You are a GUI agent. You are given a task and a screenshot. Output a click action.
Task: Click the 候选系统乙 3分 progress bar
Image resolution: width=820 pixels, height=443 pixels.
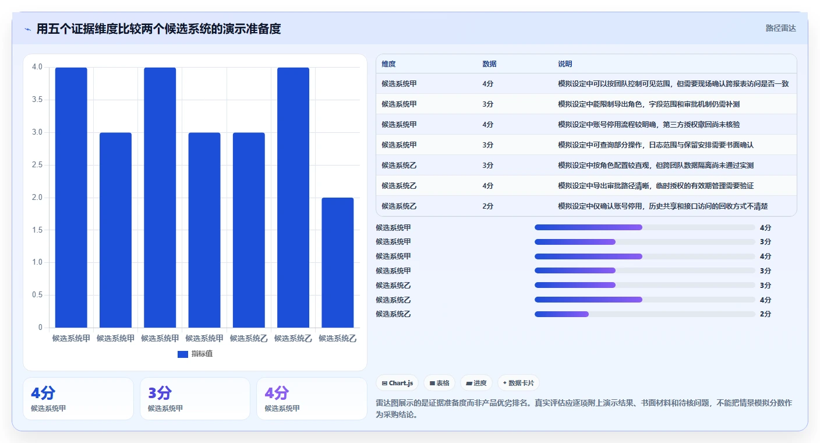coord(645,285)
